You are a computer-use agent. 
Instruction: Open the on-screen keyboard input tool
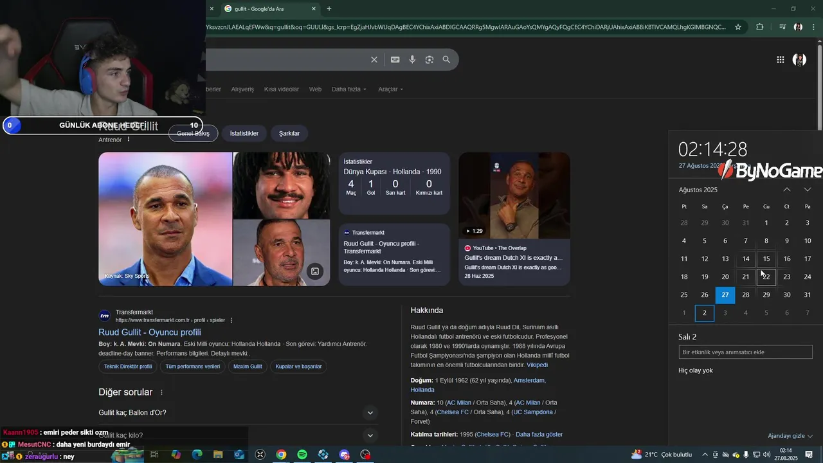(395, 60)
